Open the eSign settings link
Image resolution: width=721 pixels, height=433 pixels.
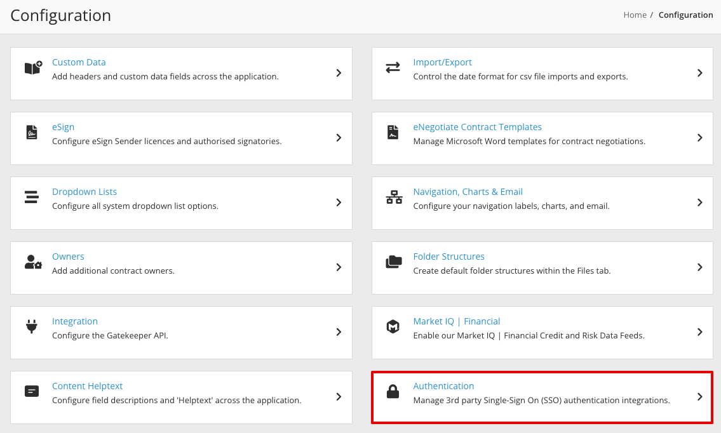pyautogui.click(x=63, y=126)
